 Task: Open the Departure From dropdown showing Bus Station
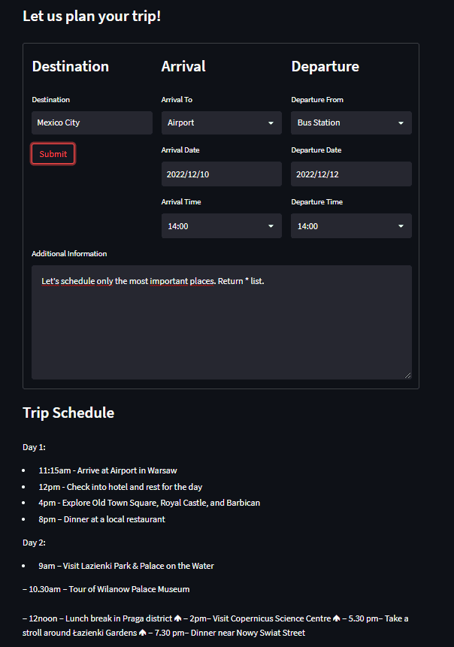coord(351,123)
